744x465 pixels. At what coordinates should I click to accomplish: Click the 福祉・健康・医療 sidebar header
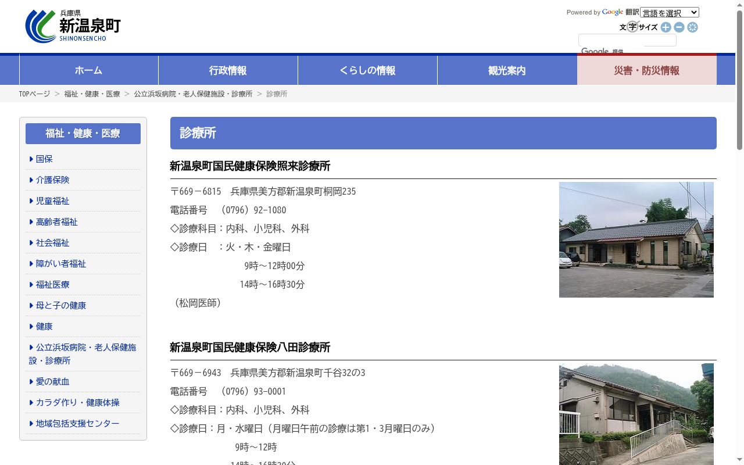pyautogui.click(x=83, y=134)
